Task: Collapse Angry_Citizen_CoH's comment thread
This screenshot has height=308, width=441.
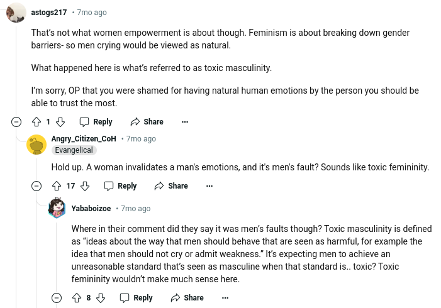Action: 36,186
